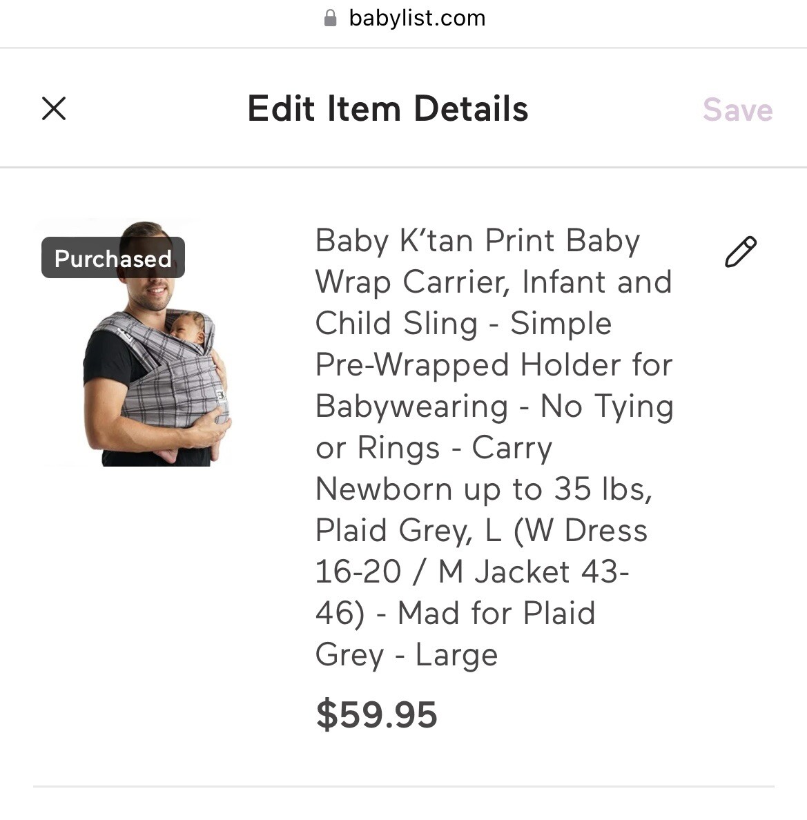Close the Edit Item Details screen
Image resolution: width=807 pixels, height=820 pixels.
(x=54, y=109)
